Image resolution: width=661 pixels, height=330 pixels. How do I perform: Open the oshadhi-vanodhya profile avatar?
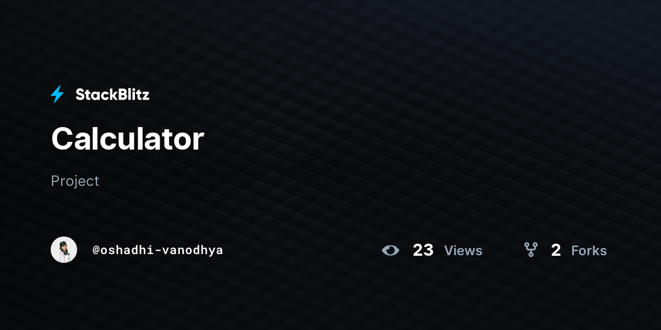(64, 250)
